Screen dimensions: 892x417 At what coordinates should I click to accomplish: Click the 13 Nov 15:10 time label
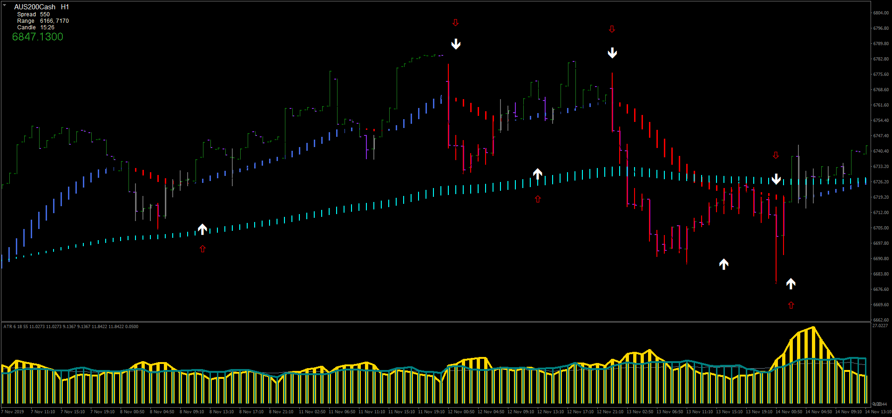[730, 412]
